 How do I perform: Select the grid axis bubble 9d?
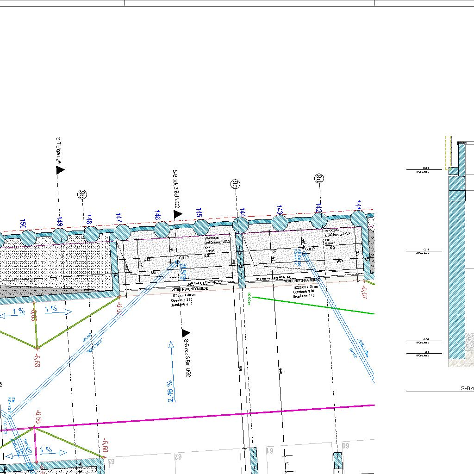[x=319, y=179]
